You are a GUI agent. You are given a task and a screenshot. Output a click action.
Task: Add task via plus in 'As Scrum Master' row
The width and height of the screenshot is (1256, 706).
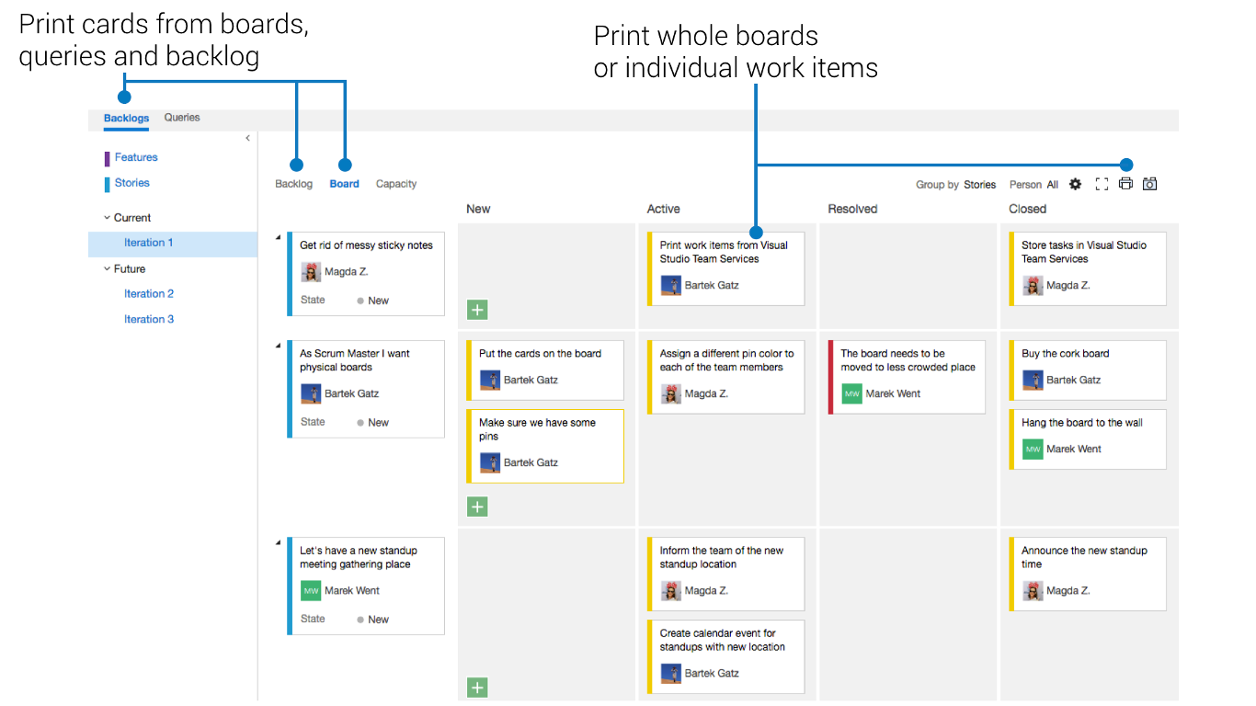click(477, 507)
